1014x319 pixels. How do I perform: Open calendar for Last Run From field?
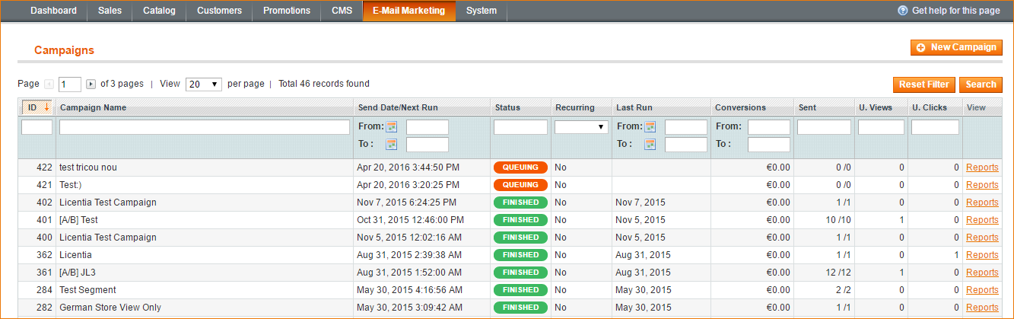(x=650, y=127)
